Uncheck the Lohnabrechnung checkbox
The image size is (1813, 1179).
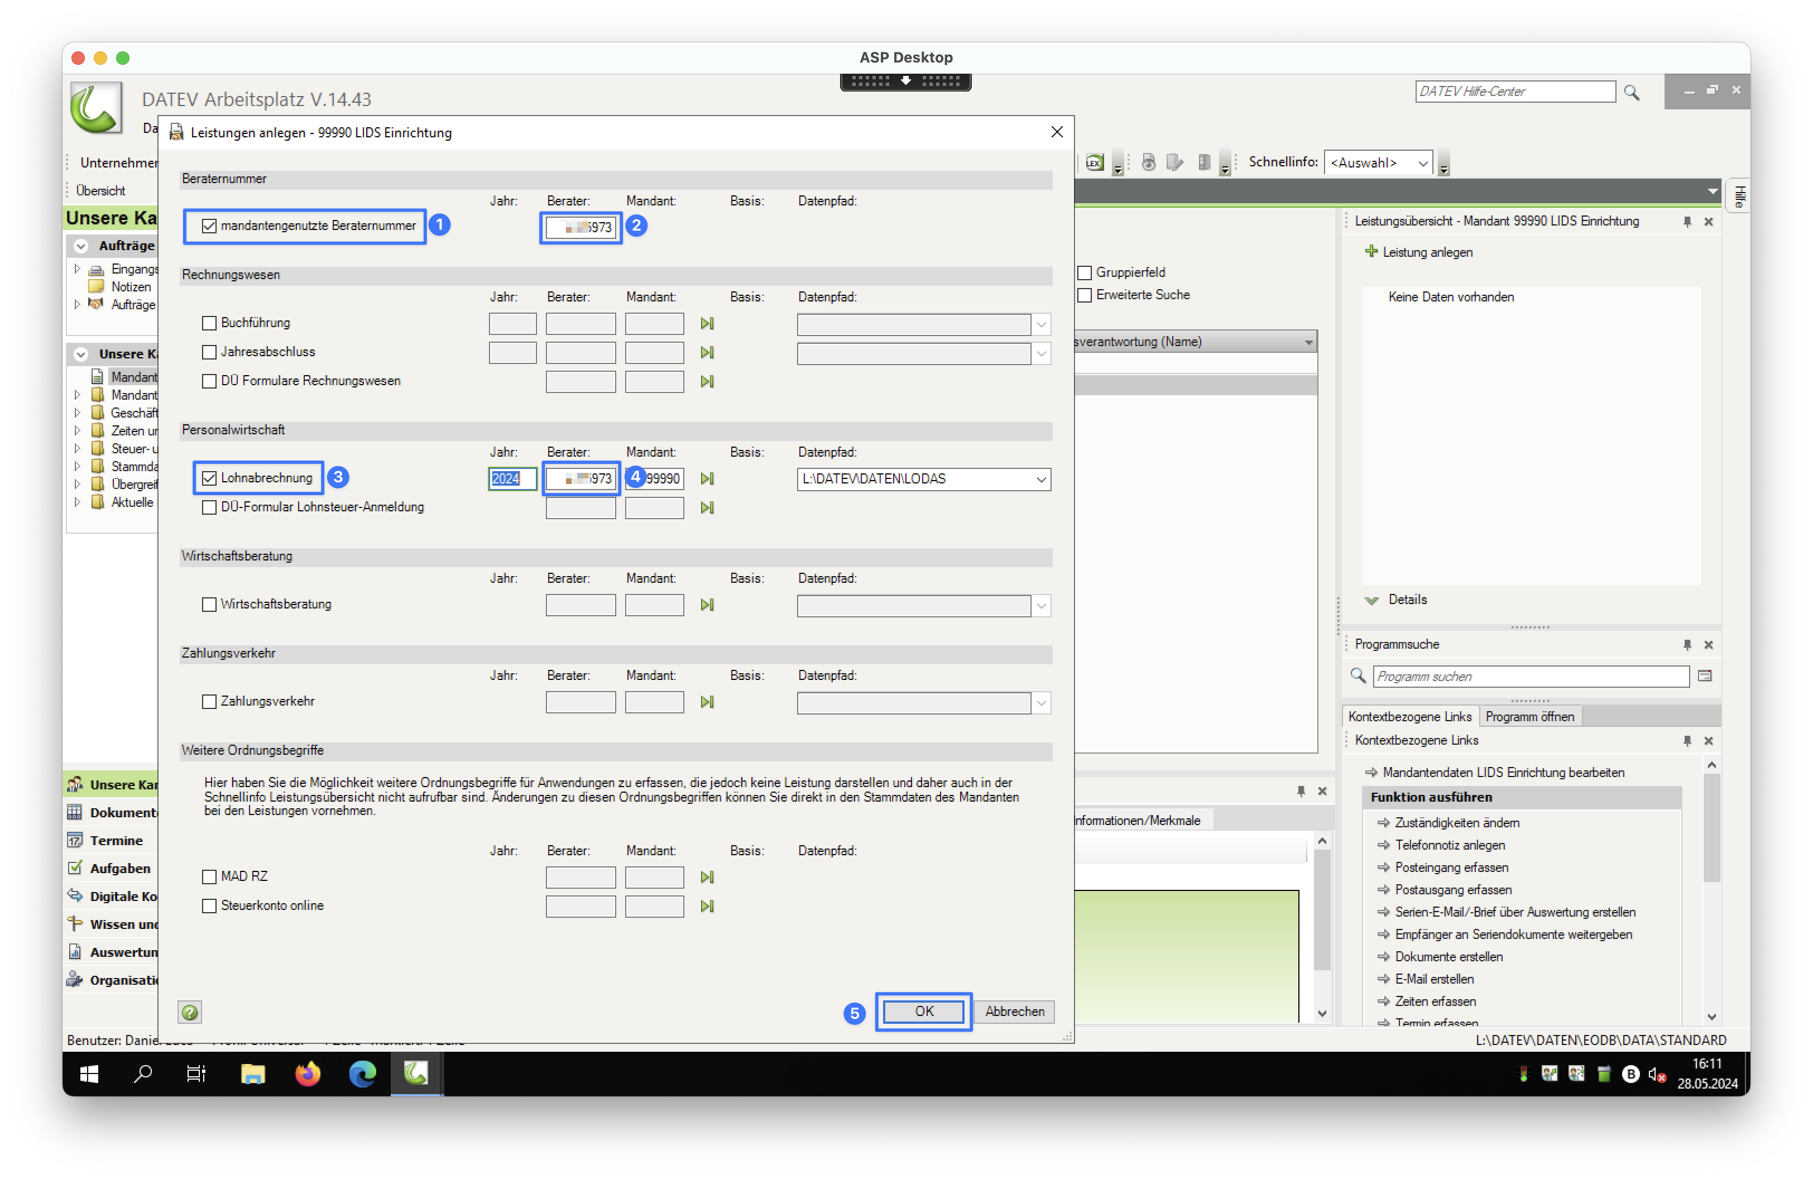[x=209, y=478]
